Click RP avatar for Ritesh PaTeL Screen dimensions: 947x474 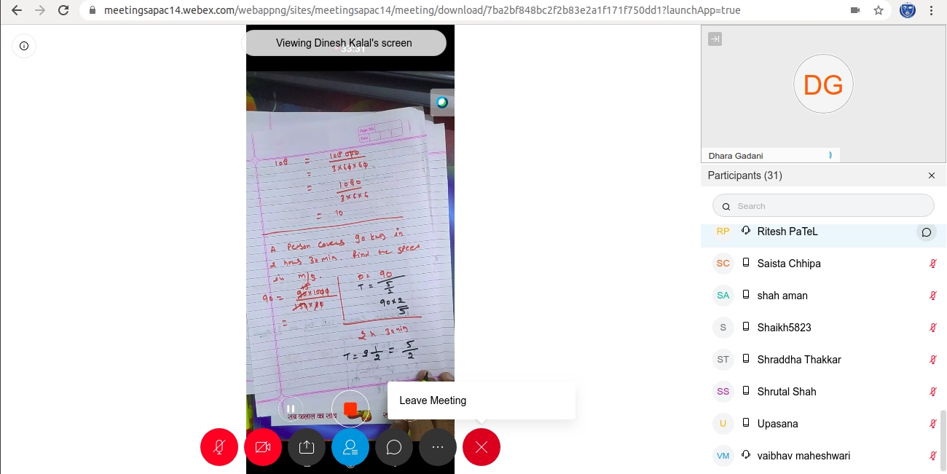[x=723, y=232]
